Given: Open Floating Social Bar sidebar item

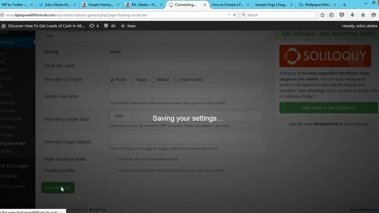Looking at the screenshot, I should pyautogui.click(x=12, y=143).
